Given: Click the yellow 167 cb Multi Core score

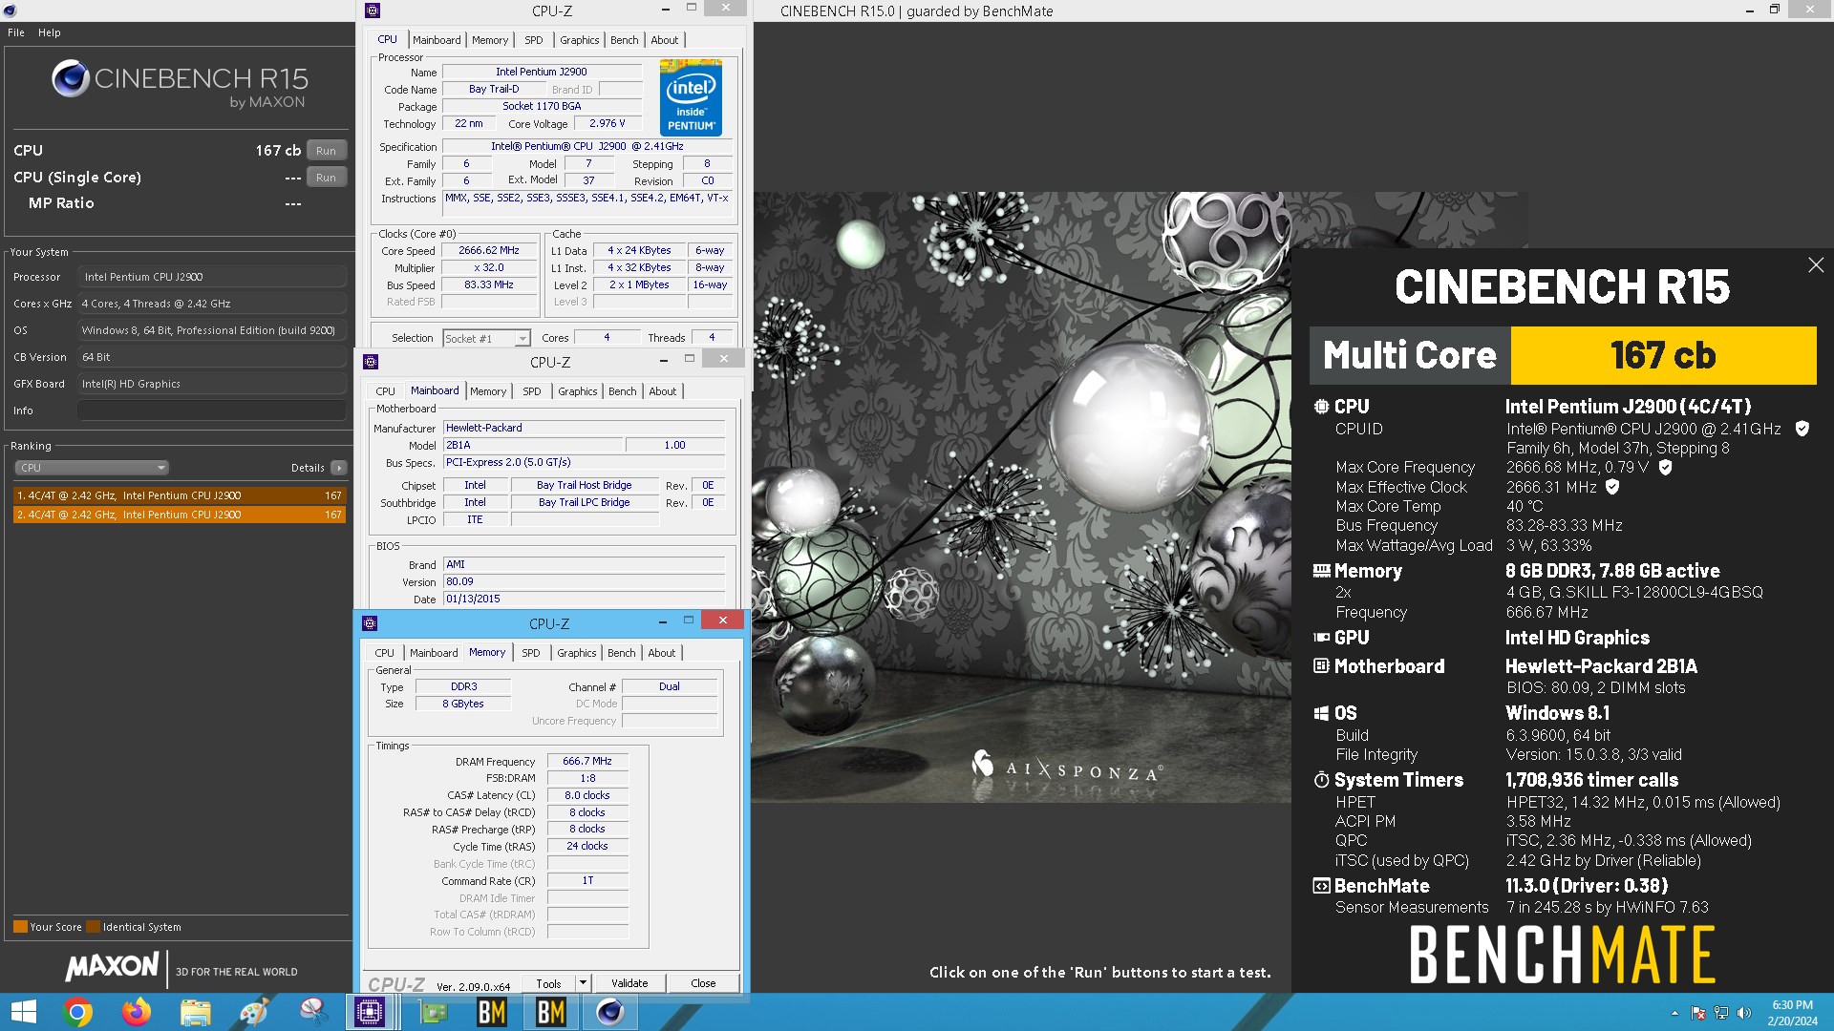Looking at the screenshot, I should click(x=1663, y=355).
